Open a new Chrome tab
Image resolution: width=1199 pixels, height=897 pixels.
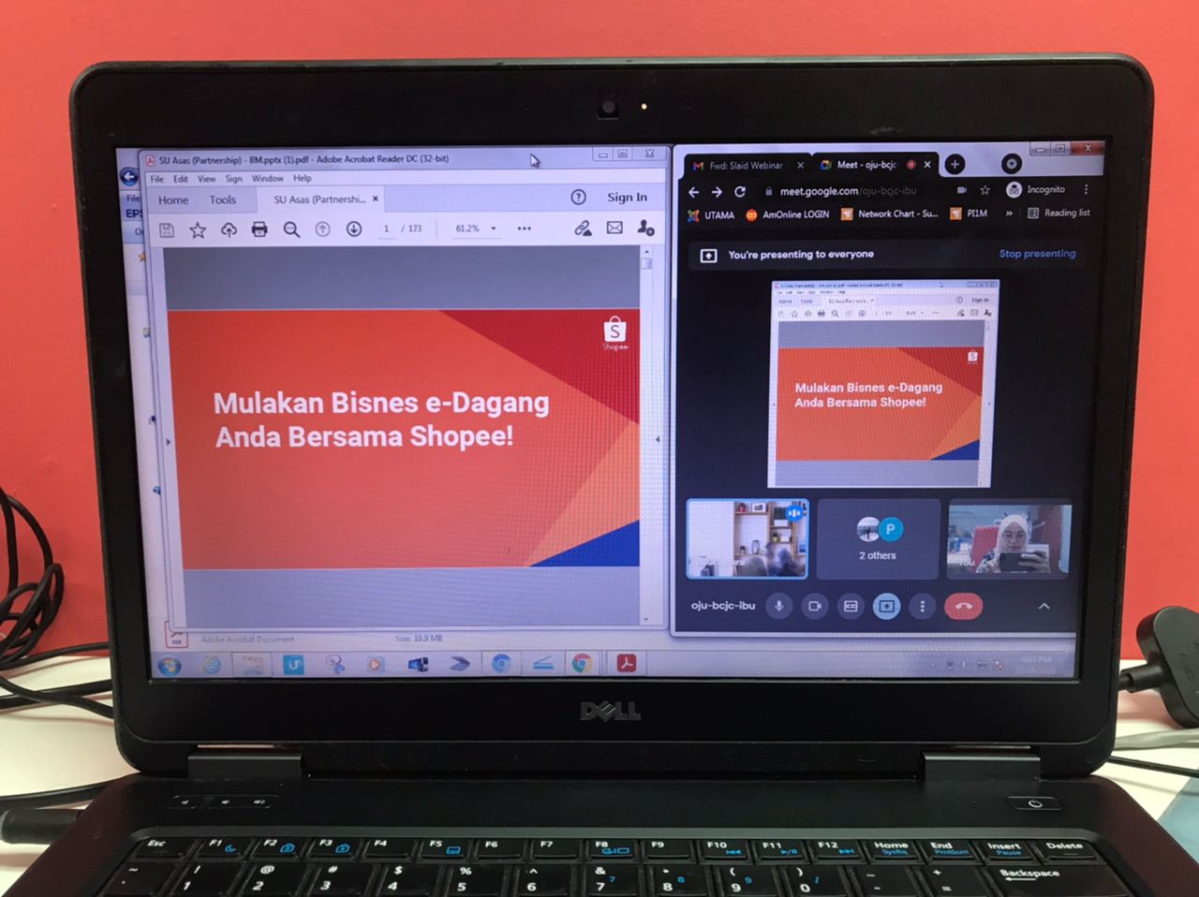(955, 165)
